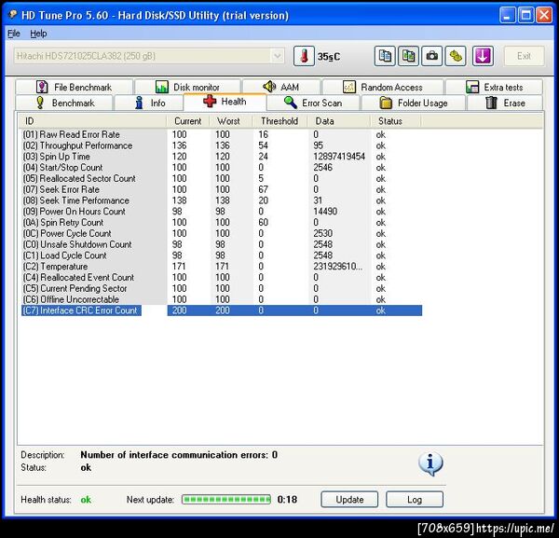Switch to the Disk monitor tab
The height and width of the screenshot is (538, 559).
click(x=187, y=87)
